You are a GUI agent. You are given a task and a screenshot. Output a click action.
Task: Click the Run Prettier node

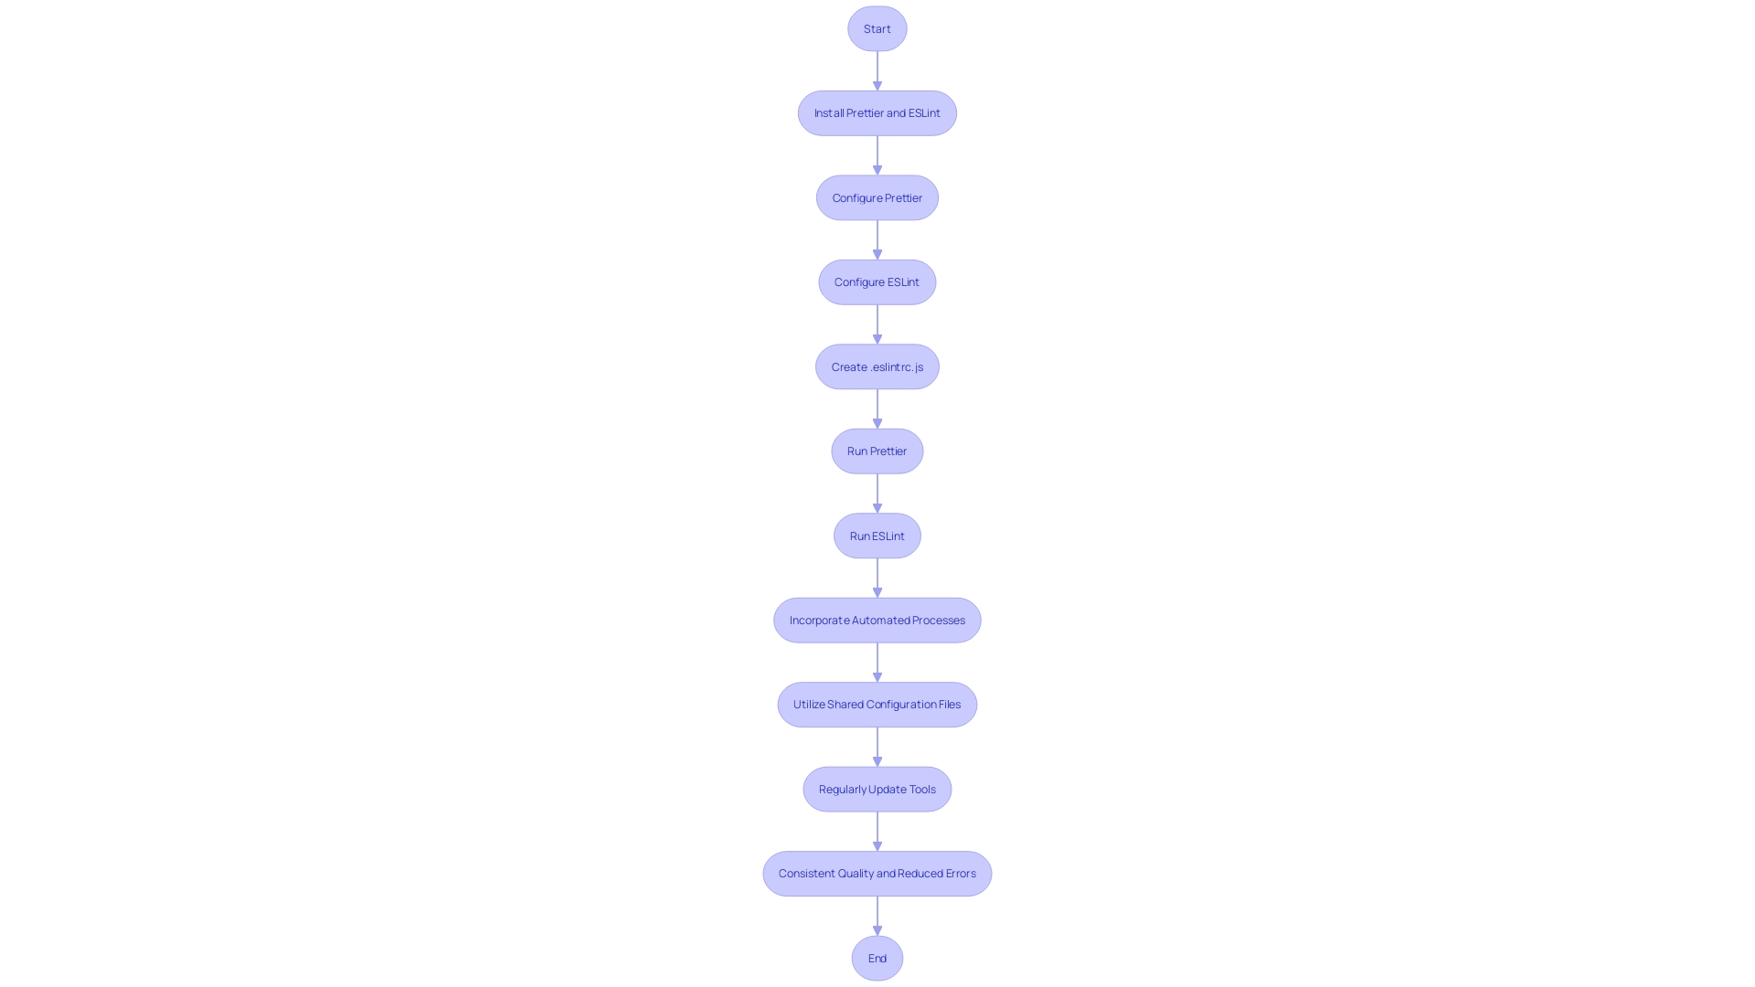click(x=877, y=451)
